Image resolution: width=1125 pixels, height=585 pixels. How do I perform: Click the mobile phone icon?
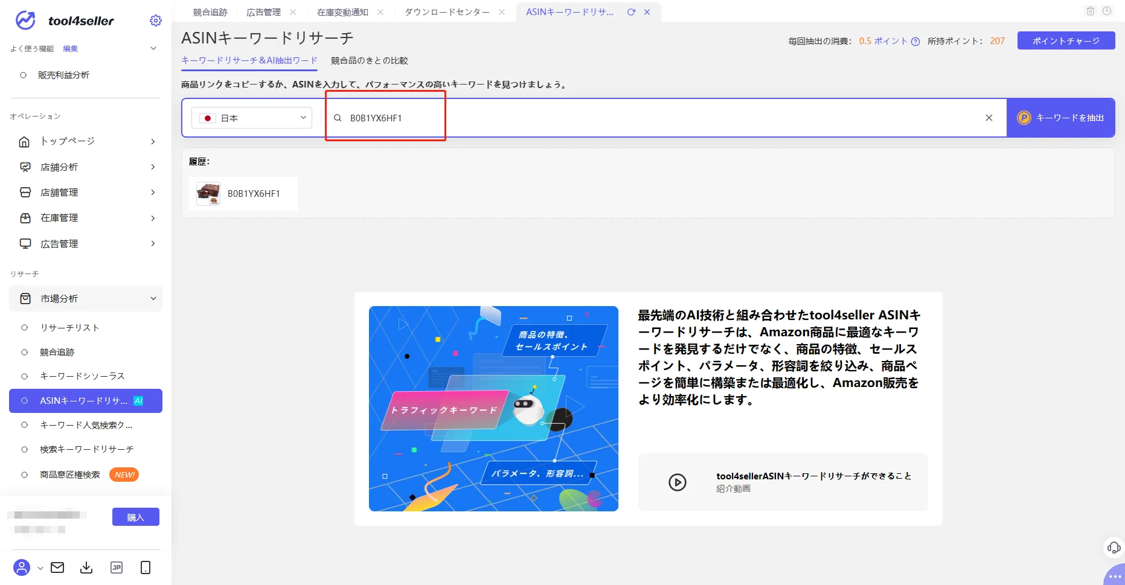(146, 567)
